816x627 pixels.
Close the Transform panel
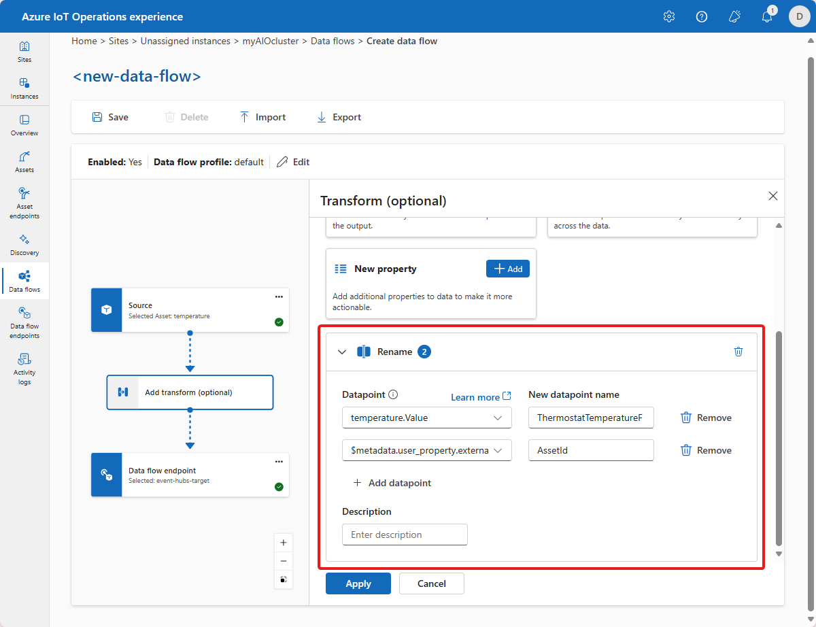pos(772,196)
